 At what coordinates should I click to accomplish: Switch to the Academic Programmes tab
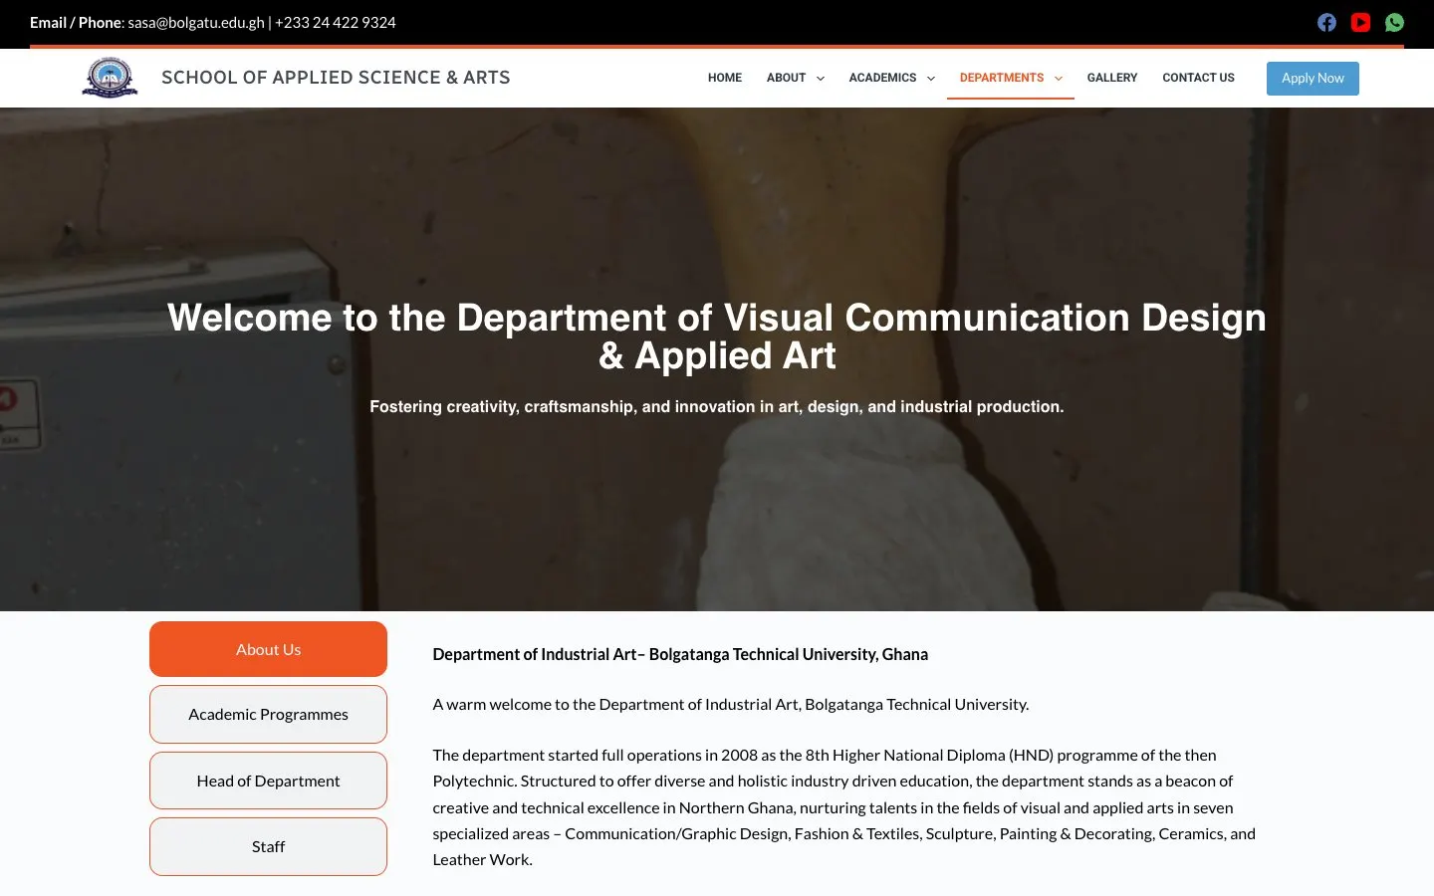tap(268, 714)
